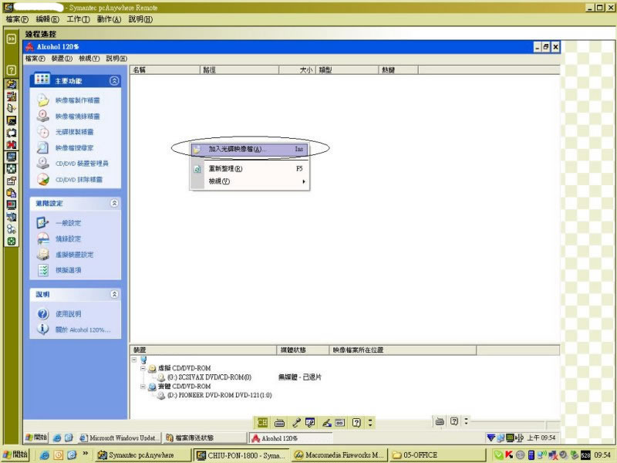617x463 pixels.
Task: Start the 光碟複製精靈 disc copy wizard
Action: [x=74, y=132]
